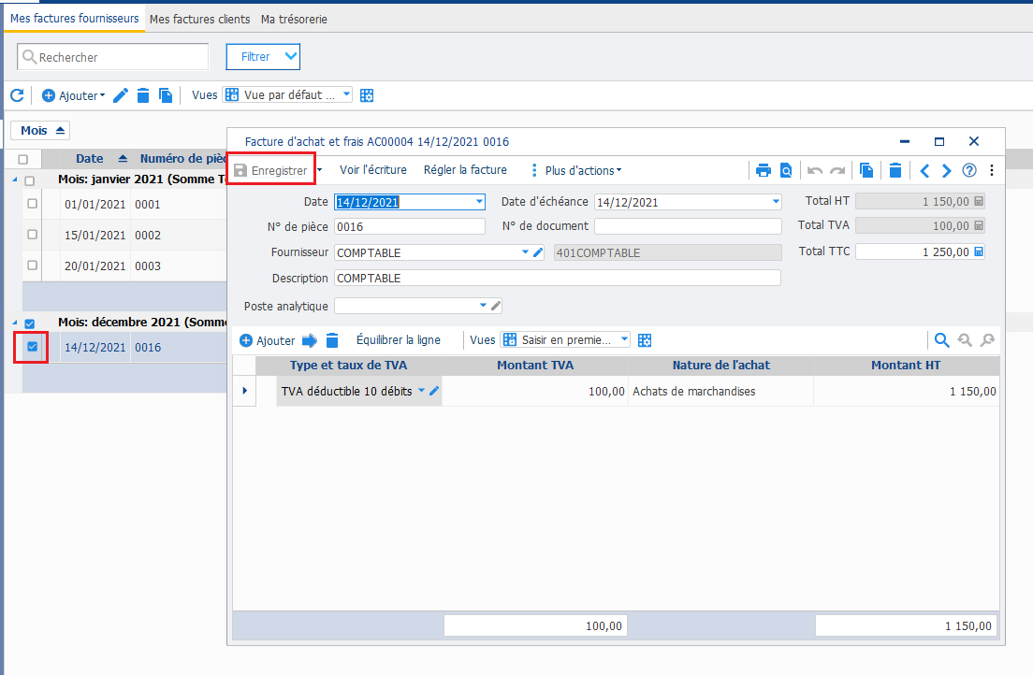Viewport: 1033px width, 675px height.
Task: Switch to Mes factures clients tab
Action: pyautogui.click(x=199, y=19)
